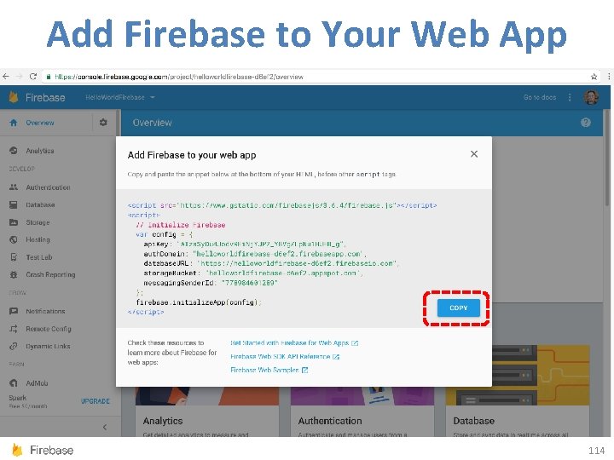
Task: Open Storage from the sidebar
Action: (38, 222)
